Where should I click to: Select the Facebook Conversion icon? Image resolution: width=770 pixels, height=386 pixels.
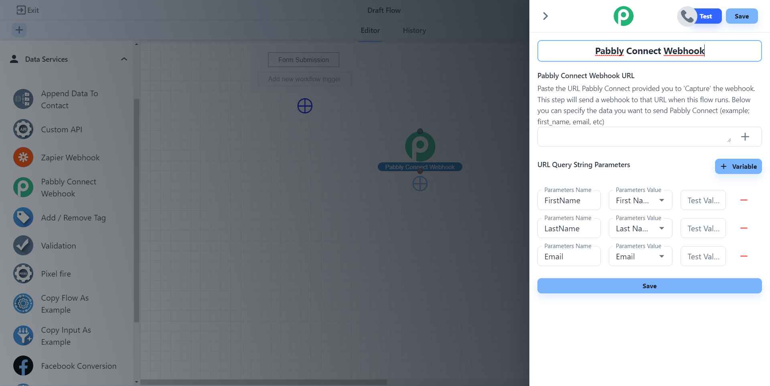[23, 366]
